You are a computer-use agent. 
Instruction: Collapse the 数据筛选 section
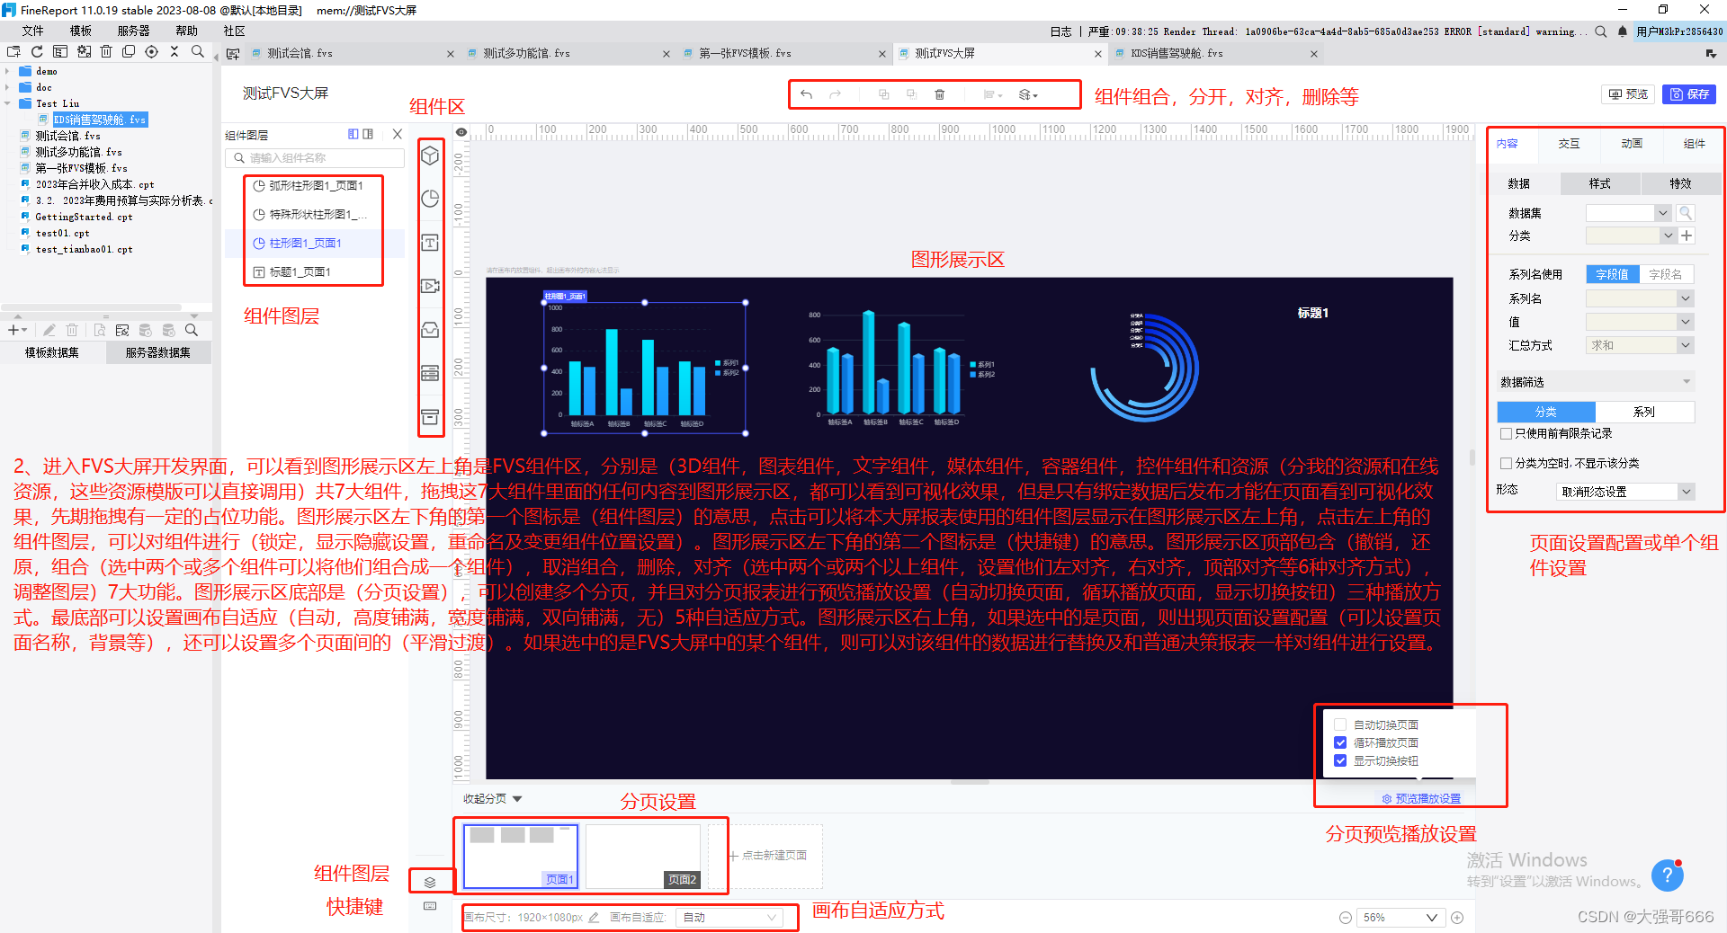pyautogui.click(x=1687, y=382)
